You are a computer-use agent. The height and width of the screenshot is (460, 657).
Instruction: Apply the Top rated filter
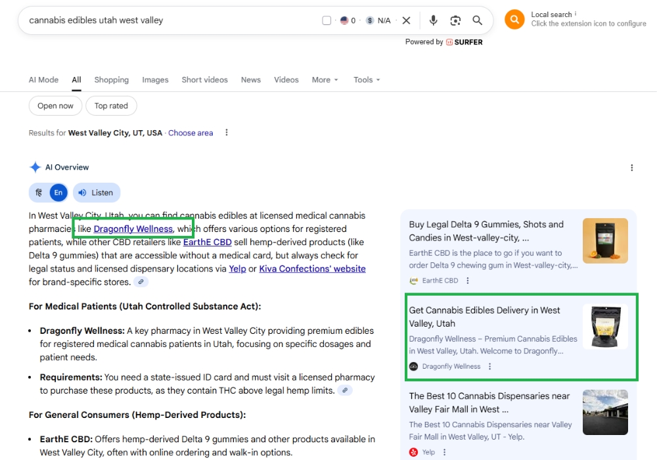click(111, 106)
